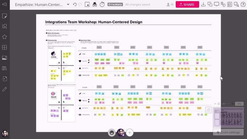The height and width of the screenshot is (139, 247).
Task: Open the outline list panel icon
Action: pos(230,4)
